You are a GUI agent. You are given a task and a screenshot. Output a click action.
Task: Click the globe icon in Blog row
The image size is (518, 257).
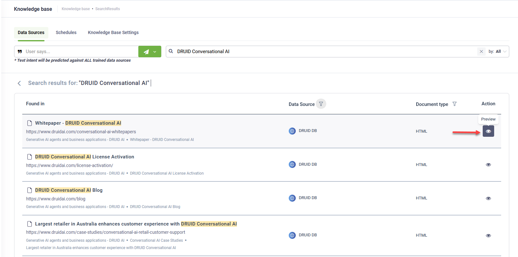(x=292, y=198)
